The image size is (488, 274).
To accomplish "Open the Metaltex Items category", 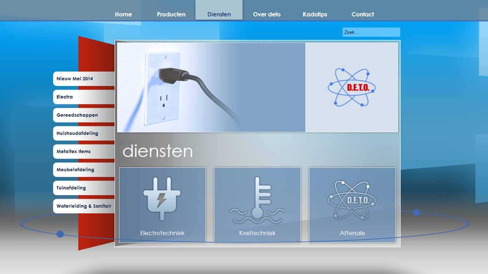I will (x=84, y=151).
